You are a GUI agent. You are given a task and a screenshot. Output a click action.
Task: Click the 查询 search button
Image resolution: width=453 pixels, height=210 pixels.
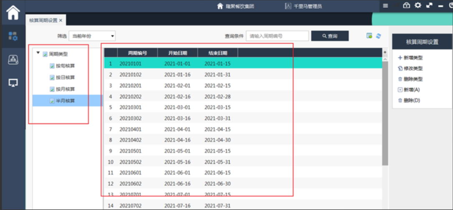[x=330, y=36]
